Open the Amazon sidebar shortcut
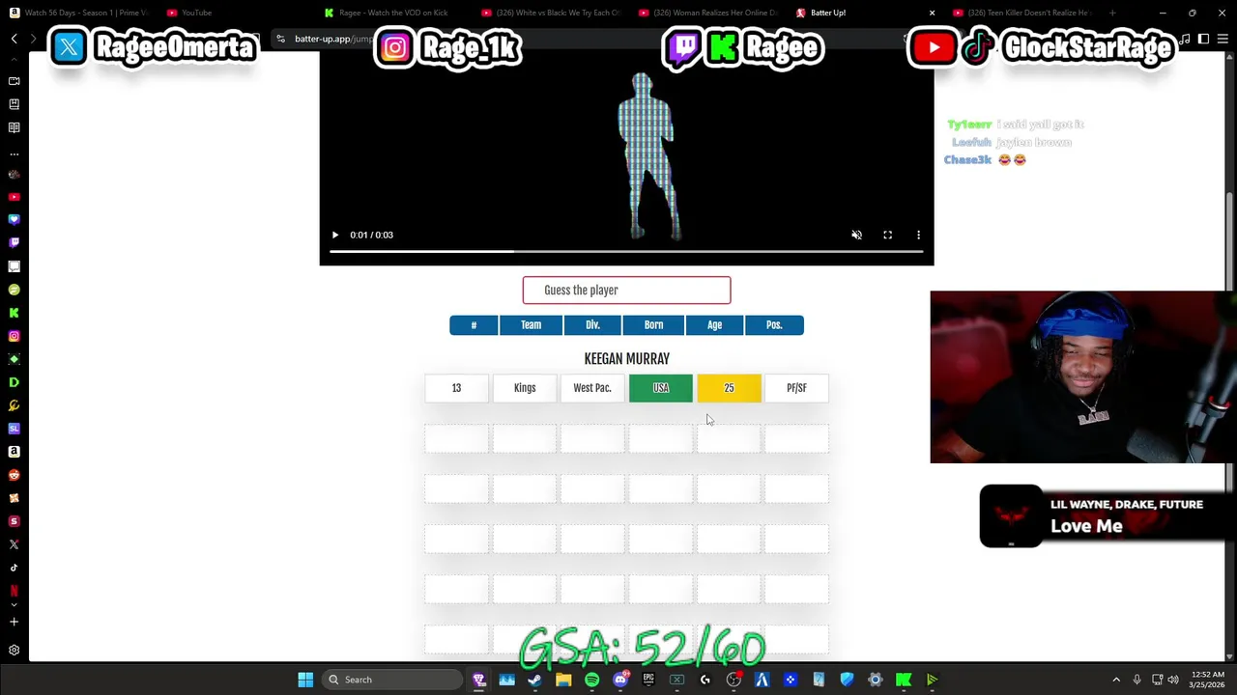The height and width of the screenshot is (695, 1237). (x=14, y=452)
